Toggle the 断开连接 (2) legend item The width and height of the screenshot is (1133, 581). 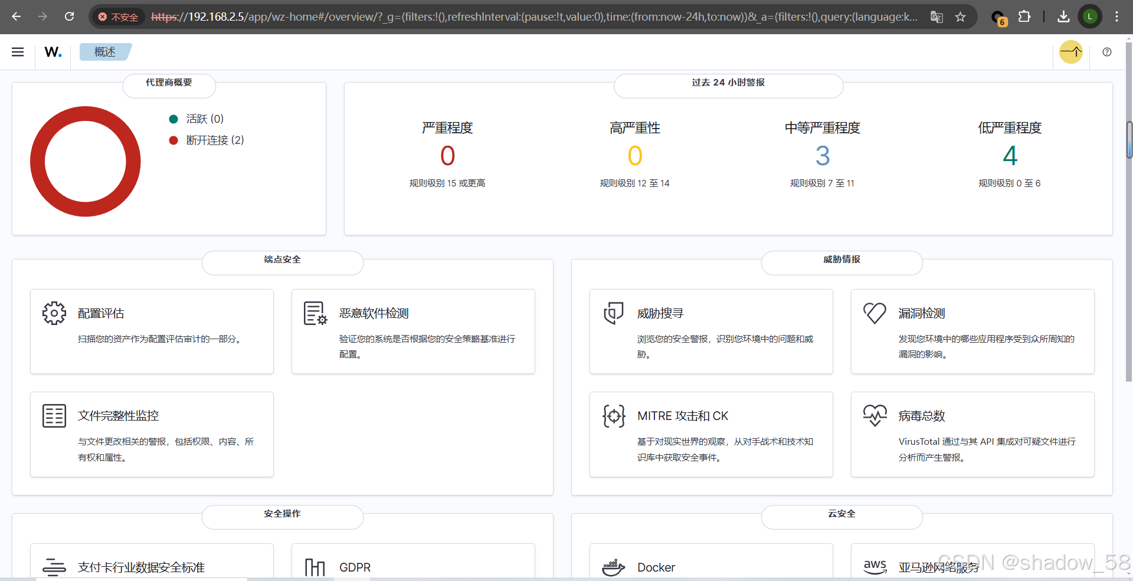pyautogui.click(x=207, y=140)
